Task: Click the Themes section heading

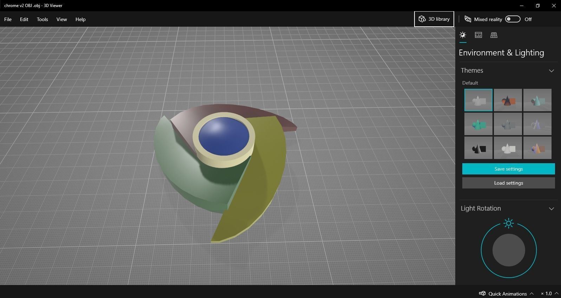Action: point(472,71)
